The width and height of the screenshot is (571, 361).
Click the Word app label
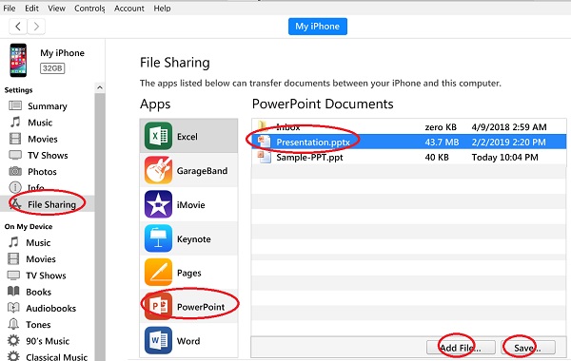pyautogui.click(x=188, y=341)
